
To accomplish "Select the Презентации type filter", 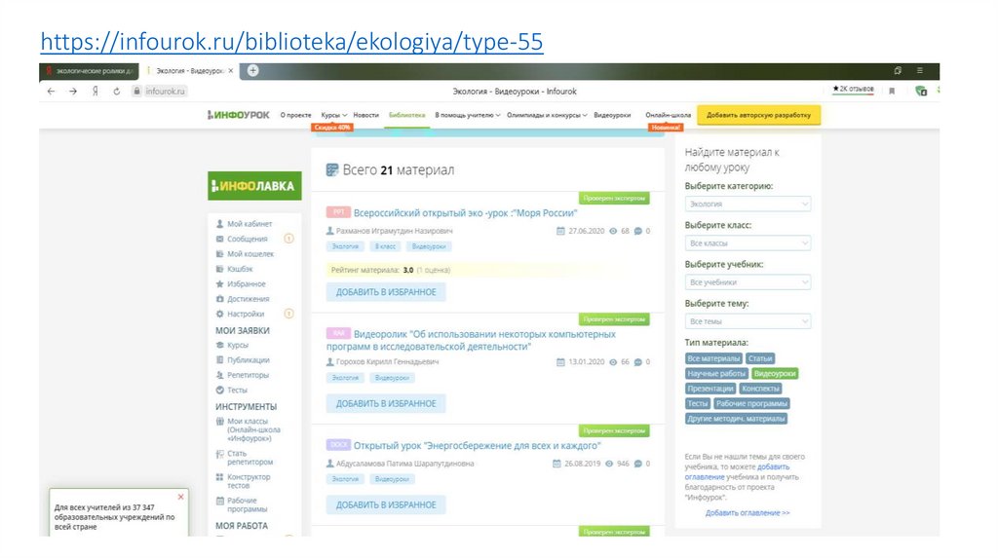I will click(710, 388).
